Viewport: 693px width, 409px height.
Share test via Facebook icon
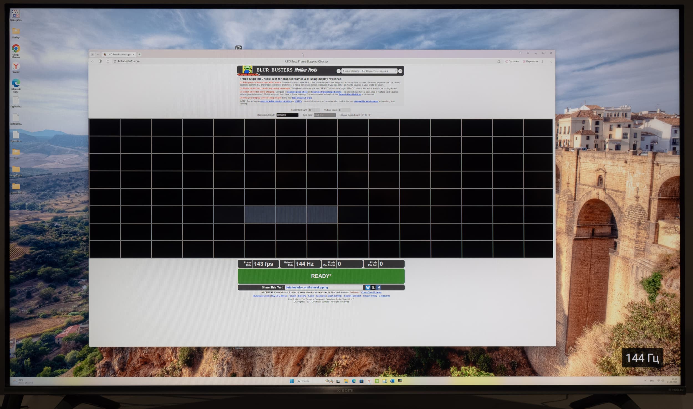coord(379,287)
